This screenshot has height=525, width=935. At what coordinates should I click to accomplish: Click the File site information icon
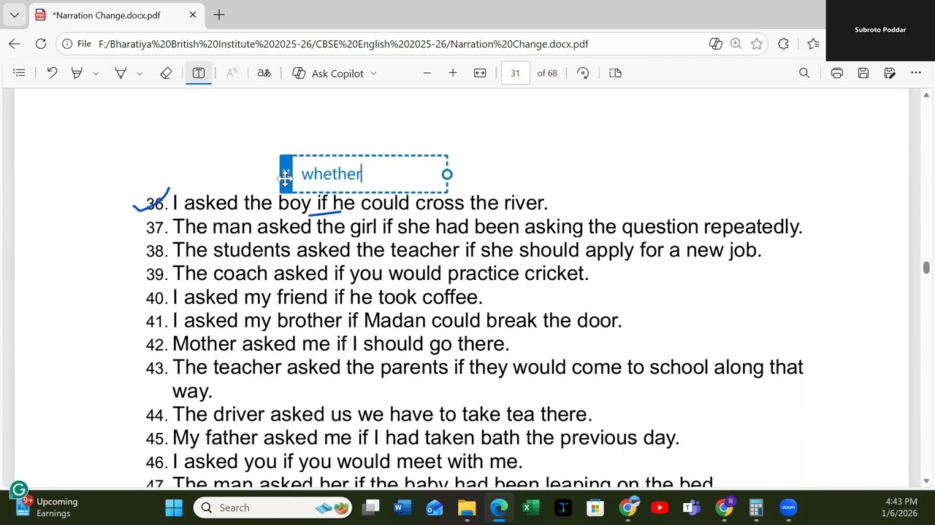click(x=77, y=44)
